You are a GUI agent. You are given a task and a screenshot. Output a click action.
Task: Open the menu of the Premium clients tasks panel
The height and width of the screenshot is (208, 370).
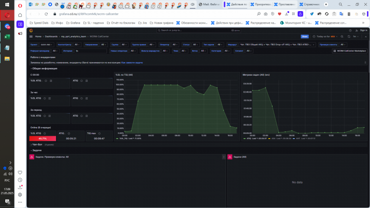224,157
